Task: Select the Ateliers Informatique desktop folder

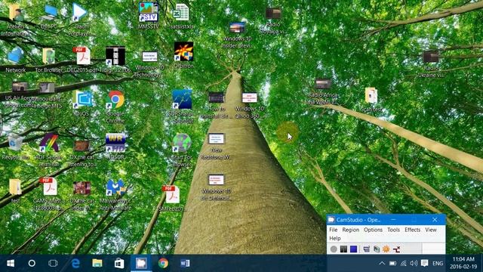Action: coord(15,20)
